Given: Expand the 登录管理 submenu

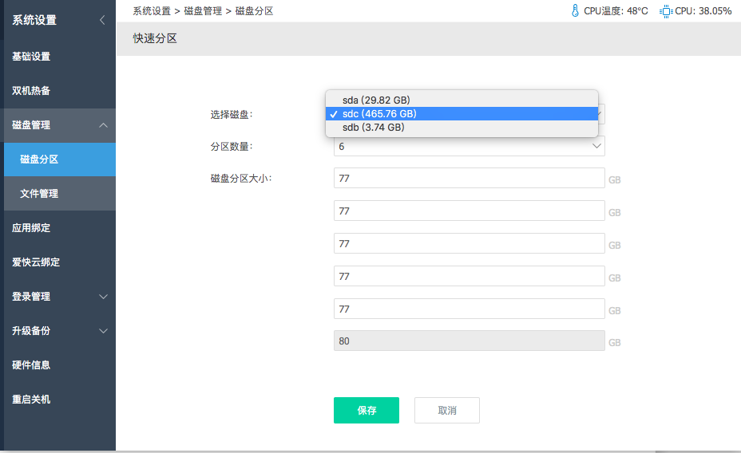Looking at the screenshot, I should tap(104, 297).
